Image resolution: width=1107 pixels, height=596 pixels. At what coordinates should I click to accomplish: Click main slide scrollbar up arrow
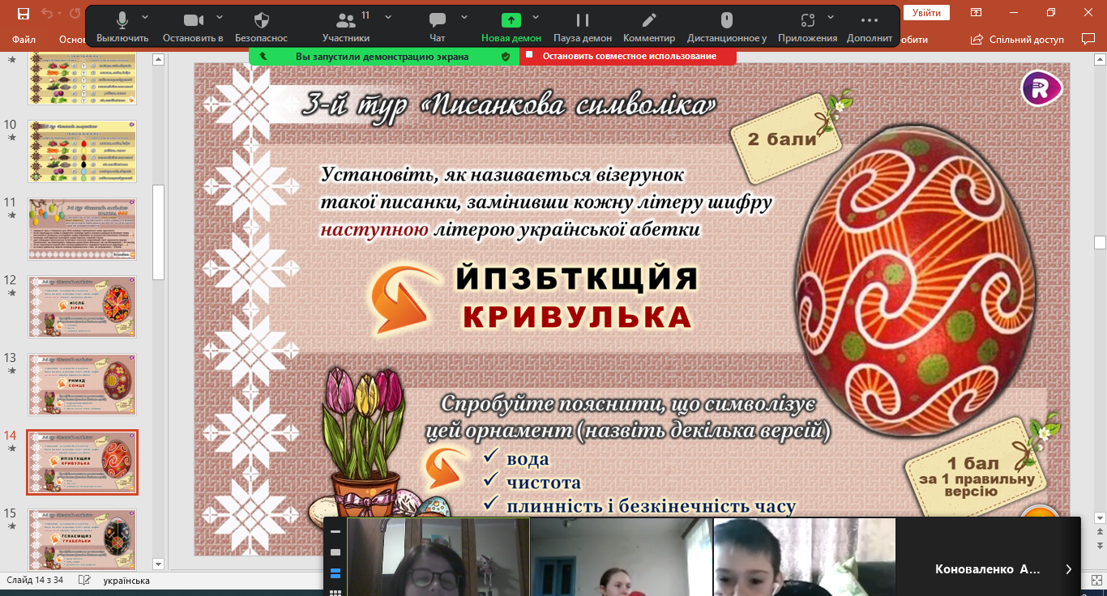tap(1100, 59)
